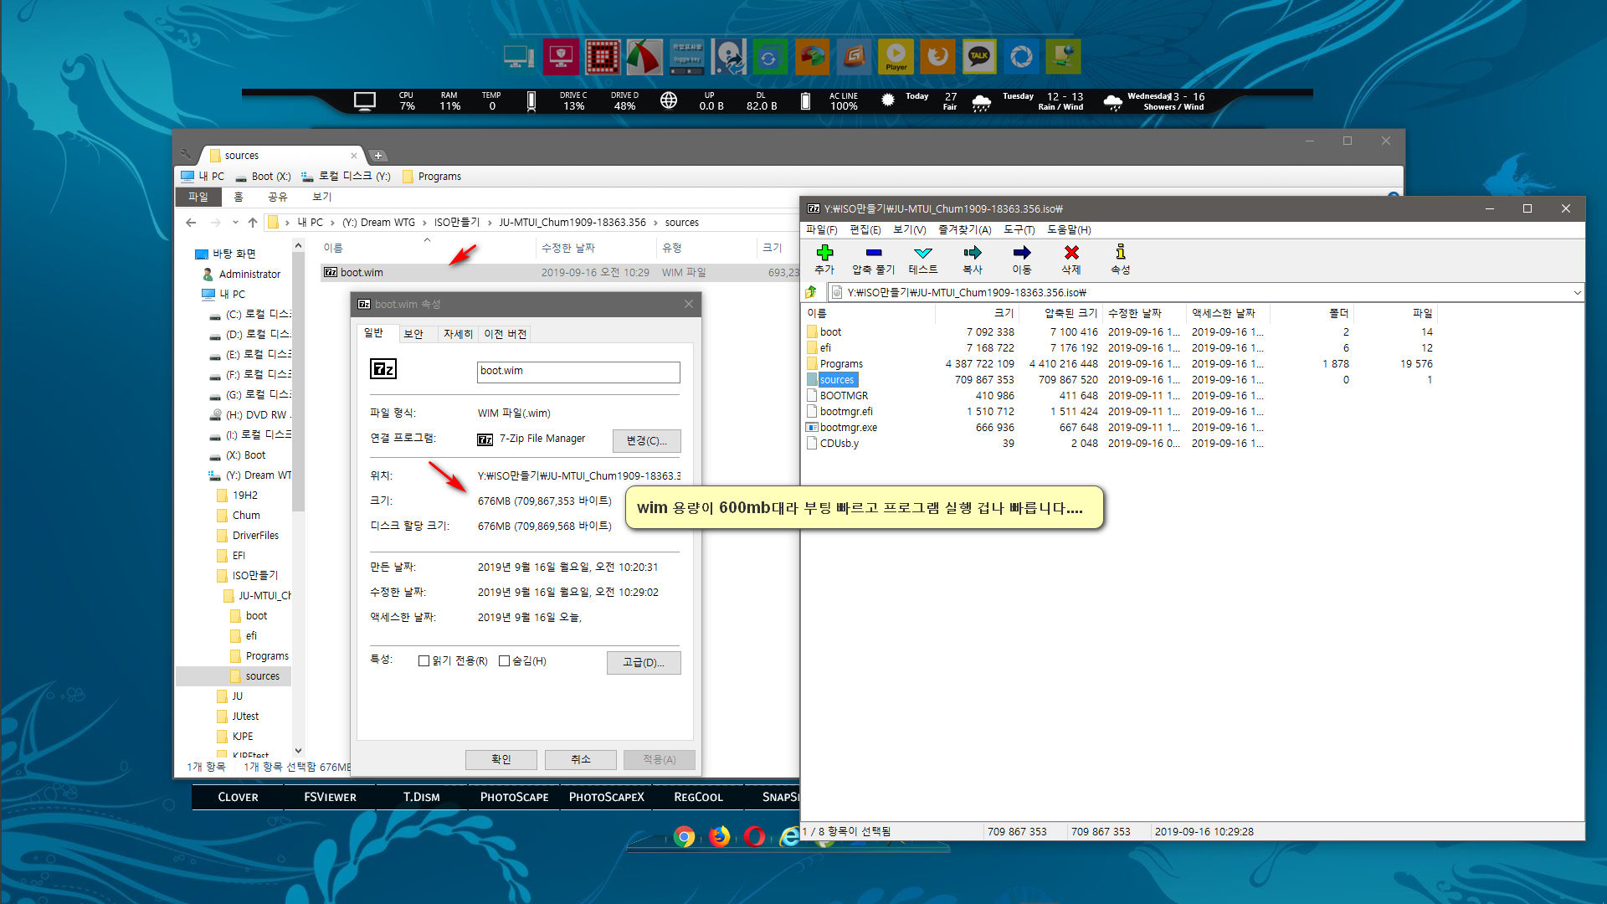Select the sources folder in 7-Zip list
Viewport: 1607px width, 904px height.
(x=837, y=380)
